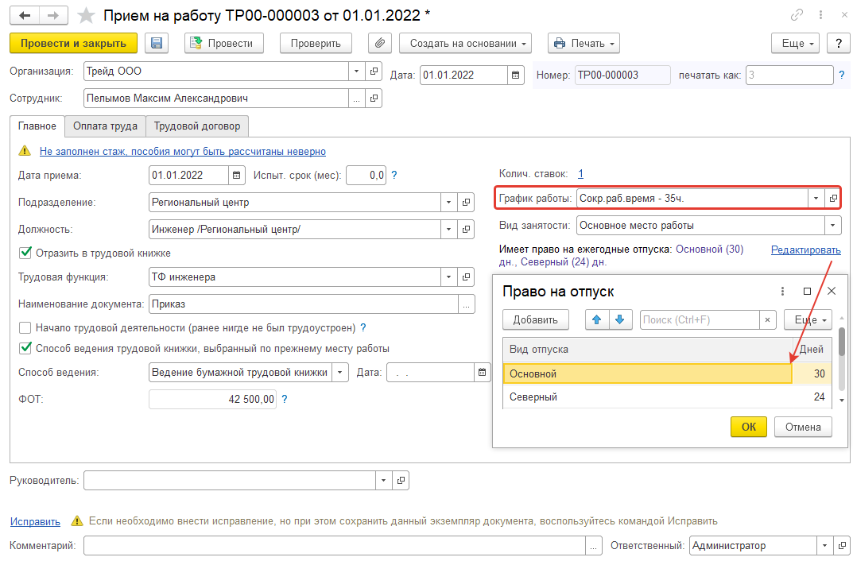Move the vacation row up with the blue arrow
The height and width of the screenshot is (561, 853).
pos(597,319)
